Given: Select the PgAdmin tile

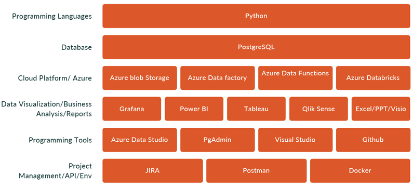Looking at the screenshot, I should click(x=218, y=140).
